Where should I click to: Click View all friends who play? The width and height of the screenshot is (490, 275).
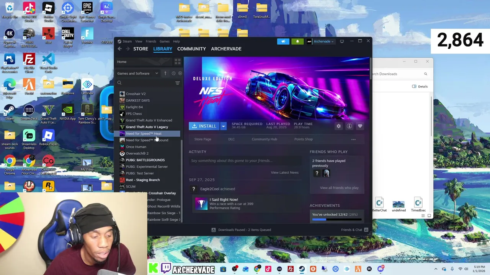pos(339,188)
